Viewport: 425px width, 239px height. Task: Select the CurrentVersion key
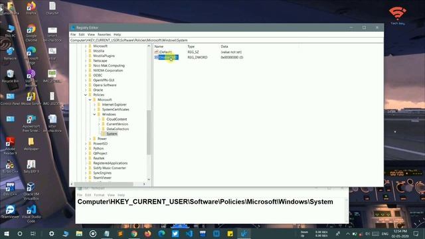(x=117, y=124)
